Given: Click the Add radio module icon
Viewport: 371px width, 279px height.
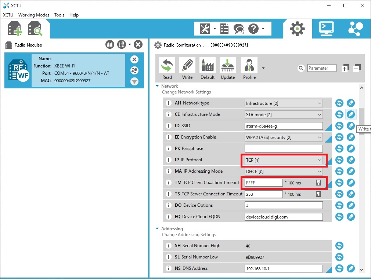Looking at the screenshot, I should pos(15,29).
